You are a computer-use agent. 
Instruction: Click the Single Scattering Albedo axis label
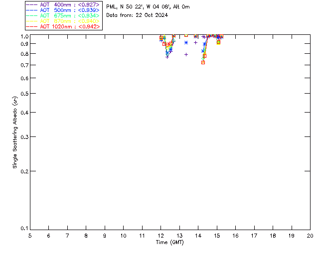[x=15, y=132]
